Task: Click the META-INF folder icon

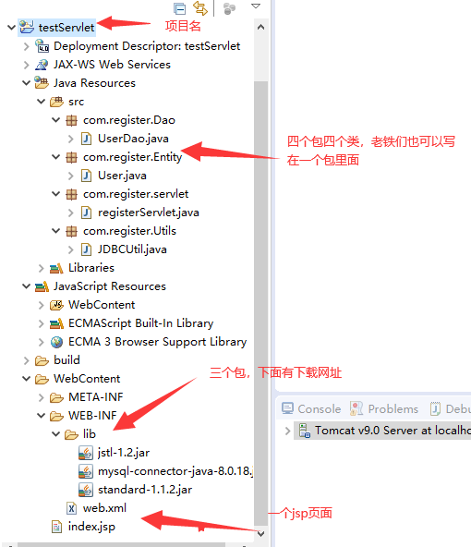Action: [56, 397]
